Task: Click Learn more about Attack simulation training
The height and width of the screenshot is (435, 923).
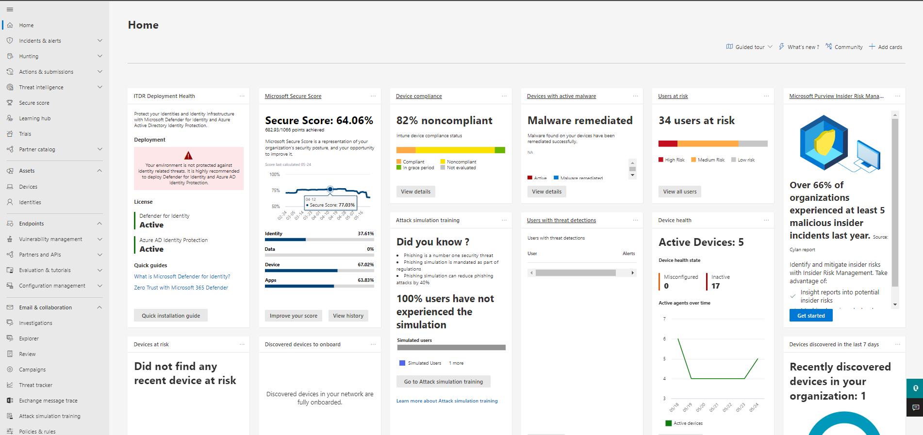Action: 447,401
